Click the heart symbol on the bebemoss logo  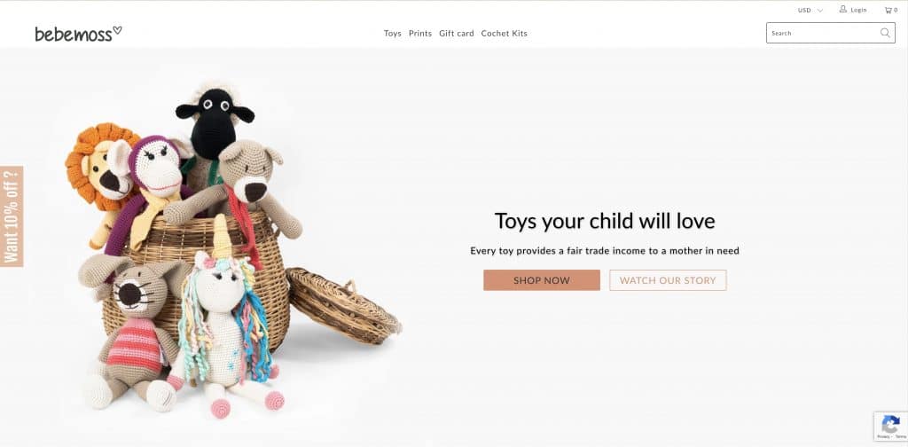(117, 29)
